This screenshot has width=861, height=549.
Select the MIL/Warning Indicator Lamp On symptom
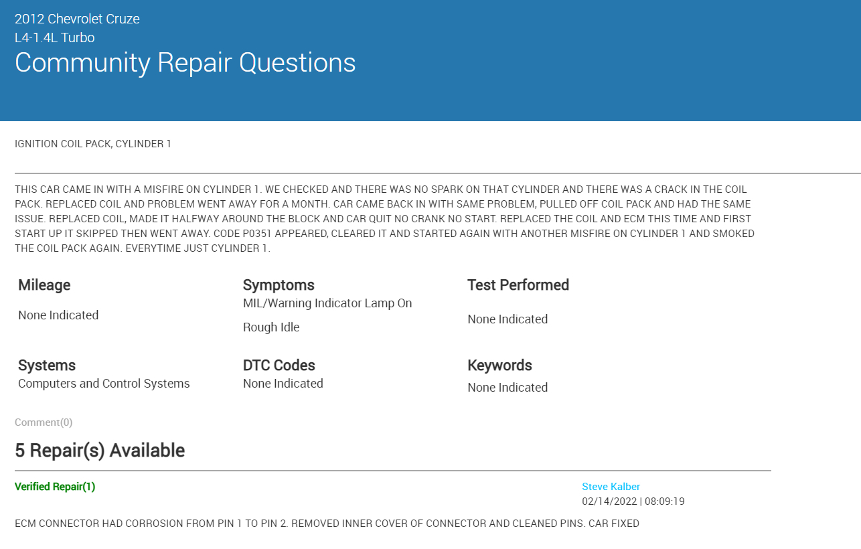pyautogui.click(x=327, y=303)
